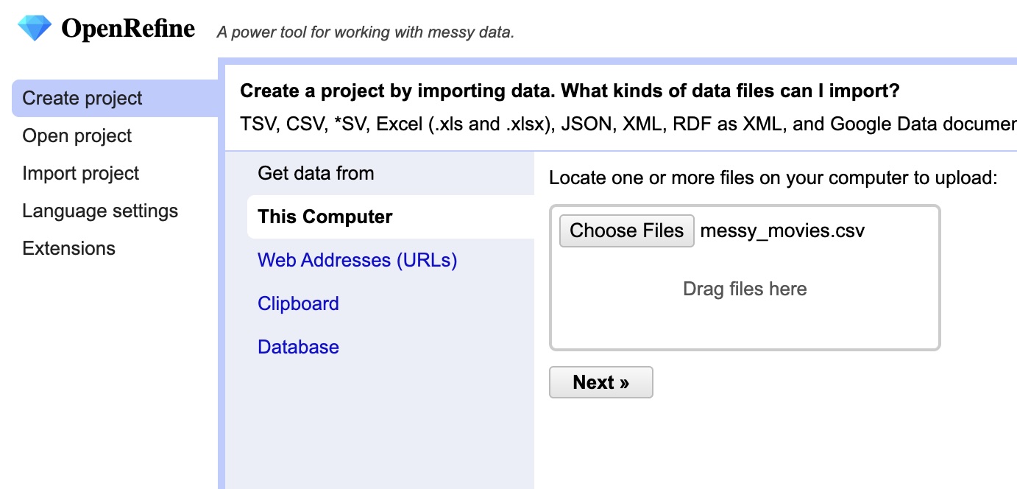Click the Choose Files button

tap(627, 231)
